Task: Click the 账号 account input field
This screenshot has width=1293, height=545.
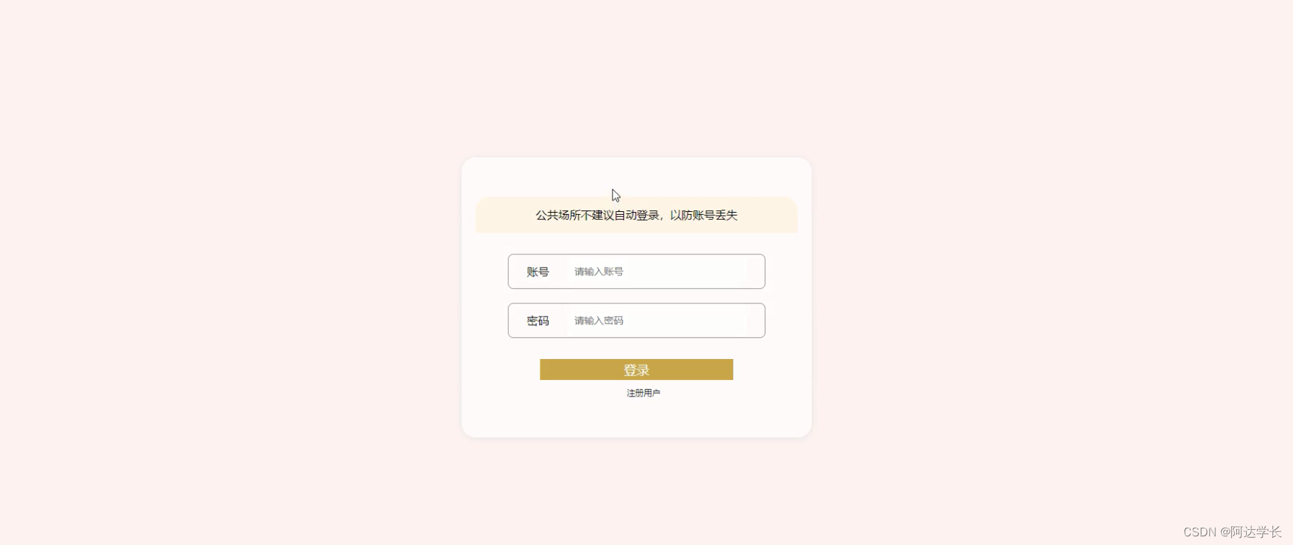Action: (x=636, y=271)
